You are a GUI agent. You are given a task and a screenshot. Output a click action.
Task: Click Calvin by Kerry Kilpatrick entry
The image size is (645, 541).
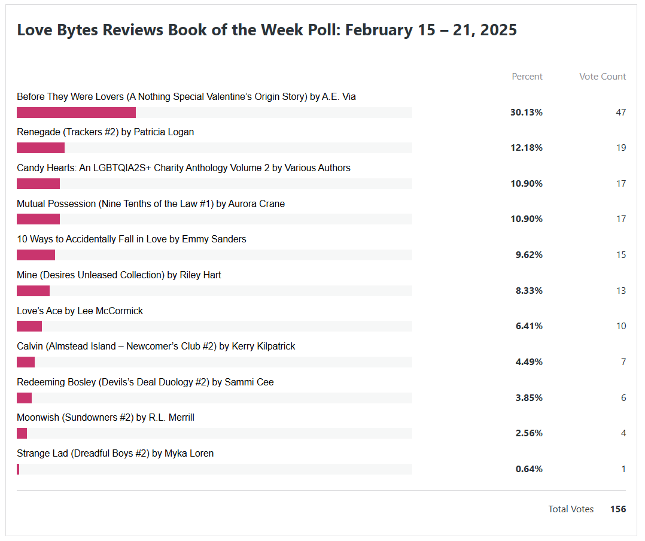[156, 347]
